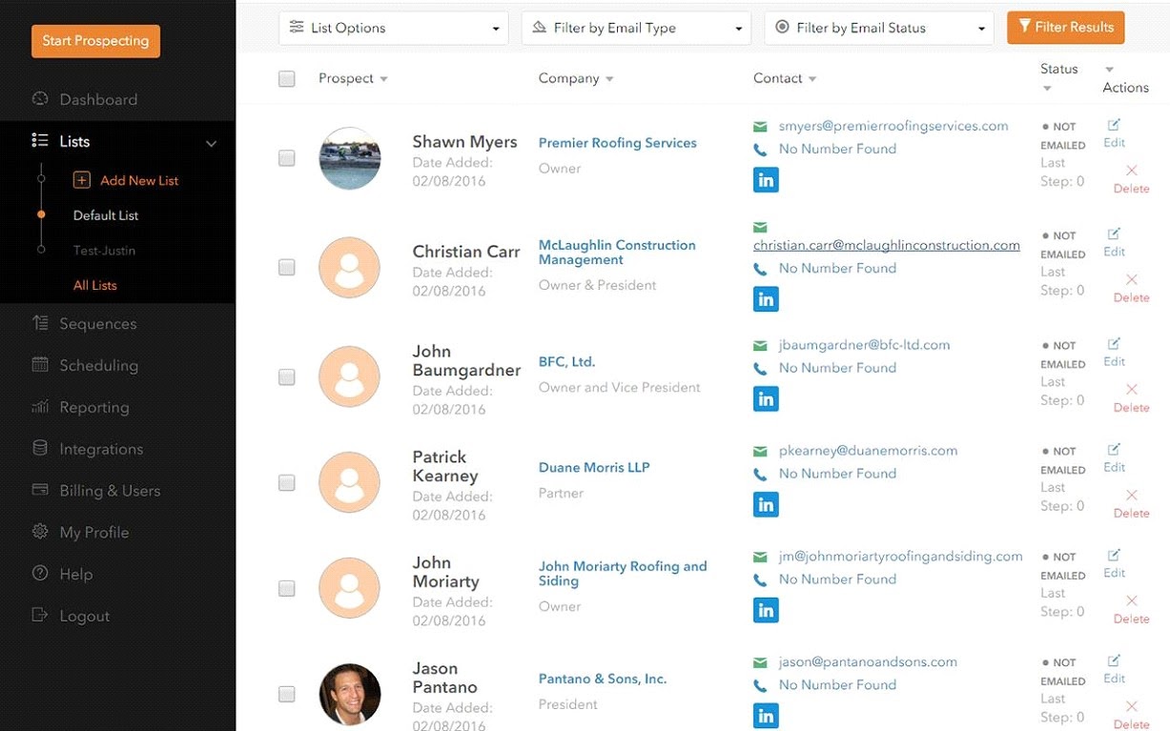Open Shawn Myers' LinkedIn profile icon
The width and height of the screenshot is (1170, 731).
coord(766,179)
